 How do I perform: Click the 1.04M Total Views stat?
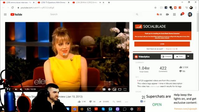click(x=144, y=69)
